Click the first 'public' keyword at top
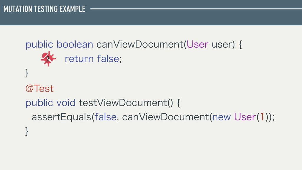The width and height of the screenshot is (302, 170). point(39,45)
